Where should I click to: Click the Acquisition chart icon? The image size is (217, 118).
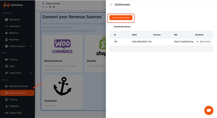click(6, 26)
